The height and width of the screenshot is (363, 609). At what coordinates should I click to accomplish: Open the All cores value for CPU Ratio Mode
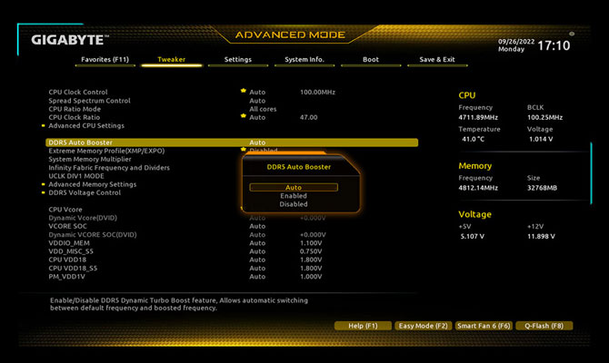coord(263,110)
